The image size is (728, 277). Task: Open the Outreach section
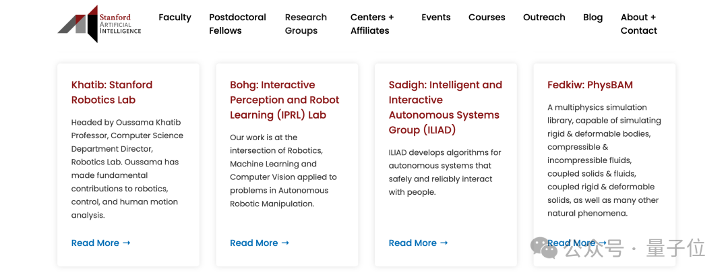(544, 18)
